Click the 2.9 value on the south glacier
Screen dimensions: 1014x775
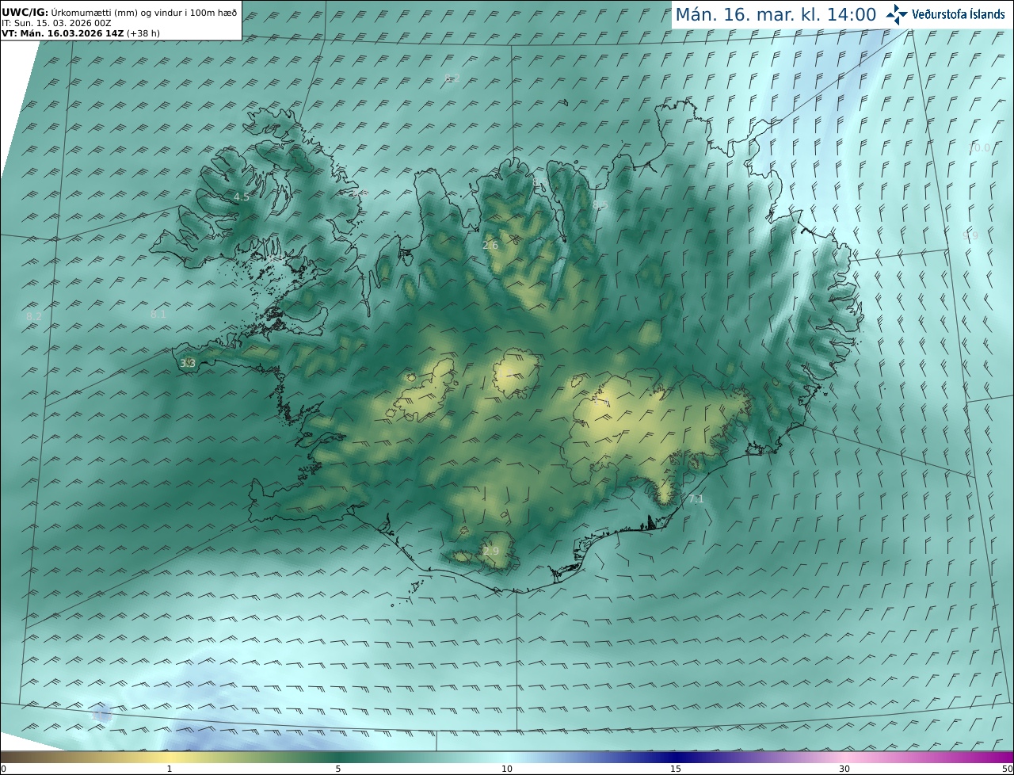coord(491,552)
